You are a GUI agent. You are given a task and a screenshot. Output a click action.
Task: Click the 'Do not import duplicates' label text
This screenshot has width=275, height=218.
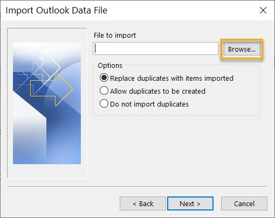click(x=149, y=104)
